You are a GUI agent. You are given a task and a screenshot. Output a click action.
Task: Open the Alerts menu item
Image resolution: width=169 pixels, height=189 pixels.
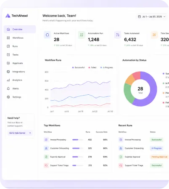20,88
